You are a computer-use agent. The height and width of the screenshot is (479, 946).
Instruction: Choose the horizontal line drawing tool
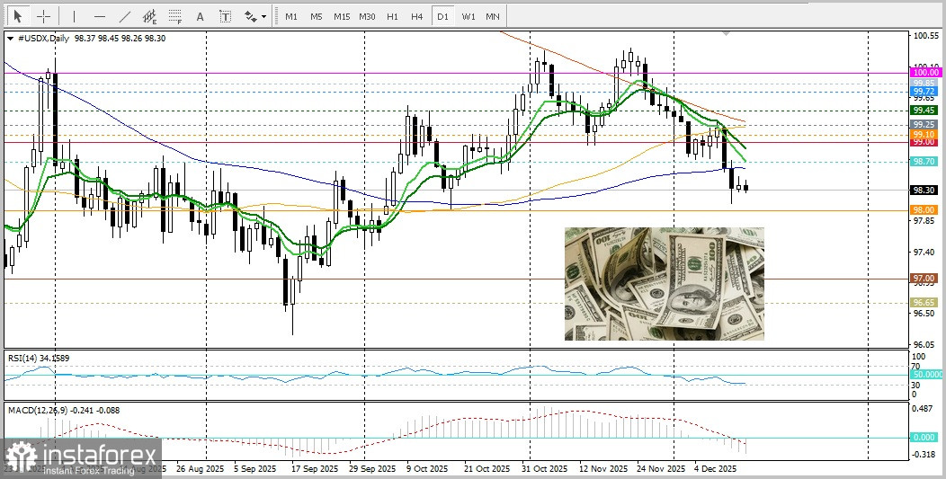(100, 16)
